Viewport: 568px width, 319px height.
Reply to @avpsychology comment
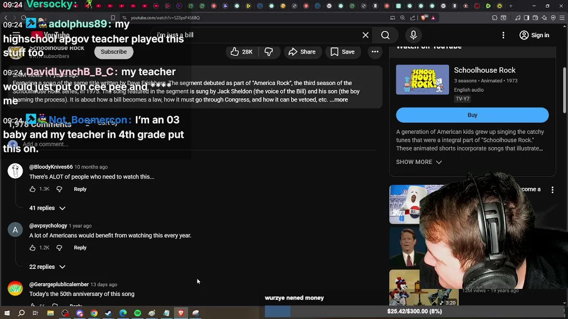click(80, 248)
